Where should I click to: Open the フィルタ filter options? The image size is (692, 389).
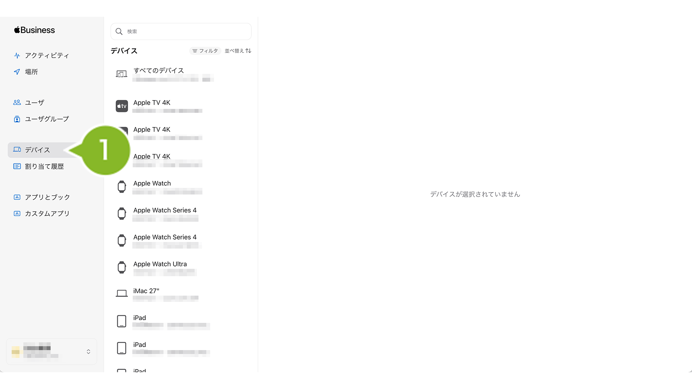tap(205, 51)
